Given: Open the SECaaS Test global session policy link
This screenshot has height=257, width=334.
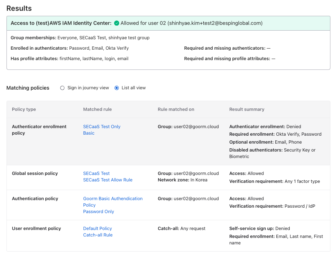Looking at the screenshot, I should 96,173.
